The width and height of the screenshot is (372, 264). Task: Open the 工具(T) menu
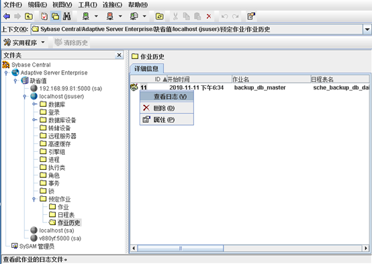point(87,5)
